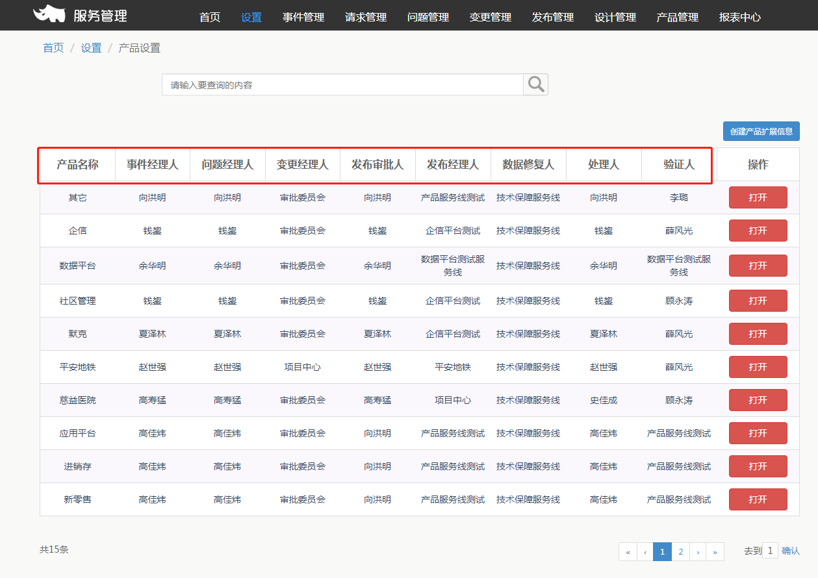Click the 产品设置 breadcrumb text
The height and width of the screenshot is (578, 818).
[x=139, y=48]
